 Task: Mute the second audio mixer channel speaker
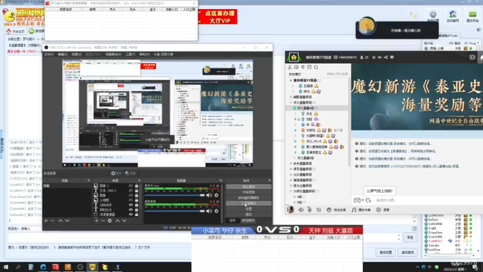pos(209,211)
